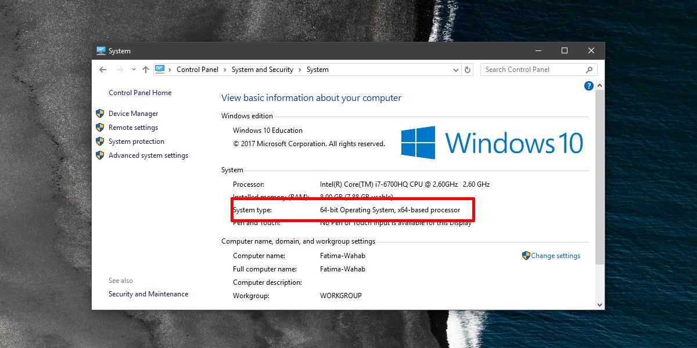
Task: Click the "Processor:" label
Action: coord(249,184)
